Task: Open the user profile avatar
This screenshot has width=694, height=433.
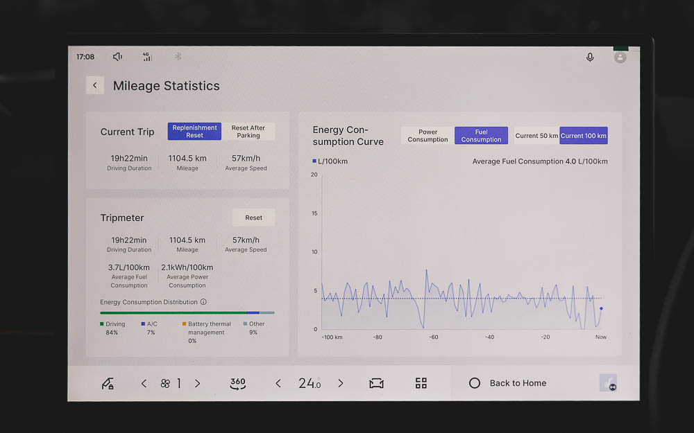Action: 620,58
